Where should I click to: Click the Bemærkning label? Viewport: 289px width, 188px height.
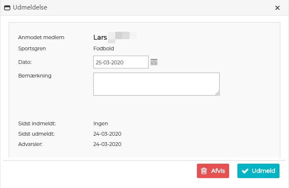coord(35,76)
